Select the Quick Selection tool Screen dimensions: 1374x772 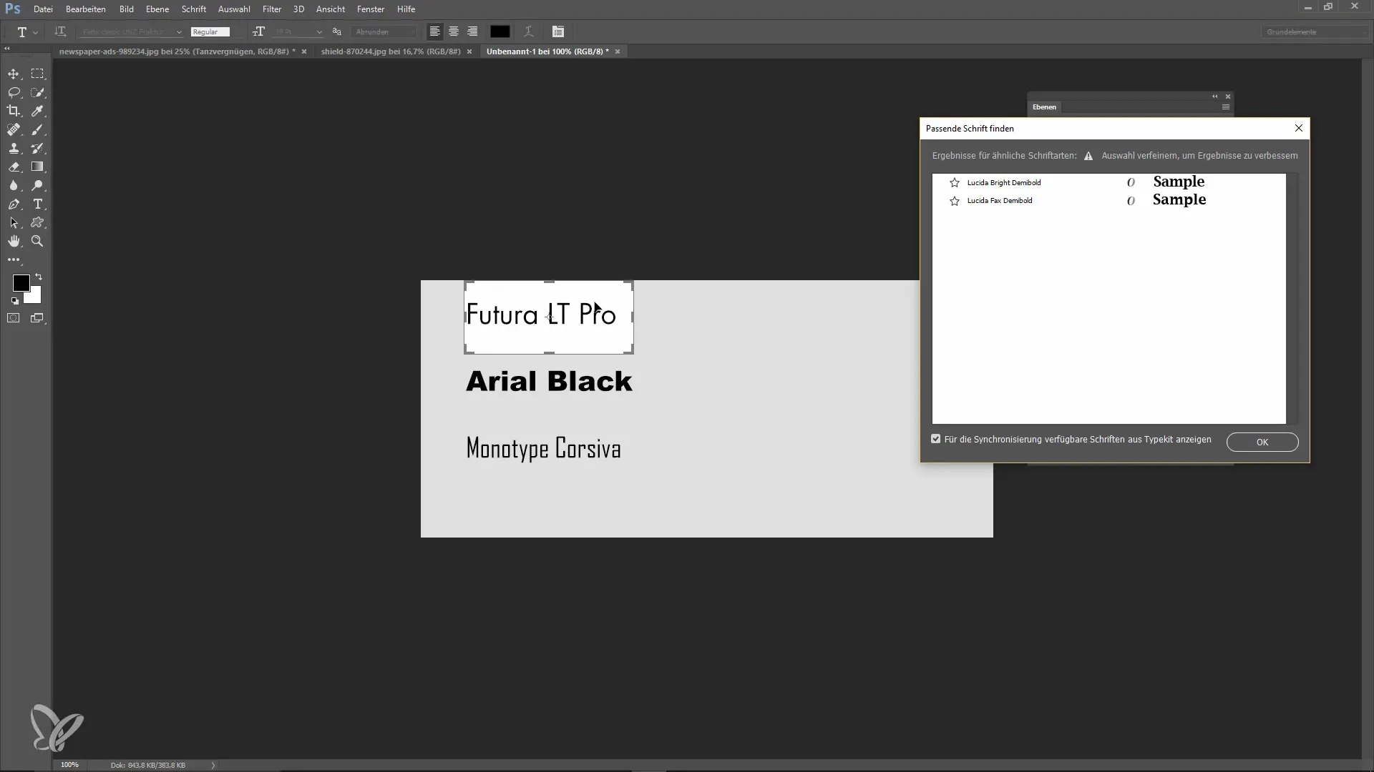[x=37, y=92]
